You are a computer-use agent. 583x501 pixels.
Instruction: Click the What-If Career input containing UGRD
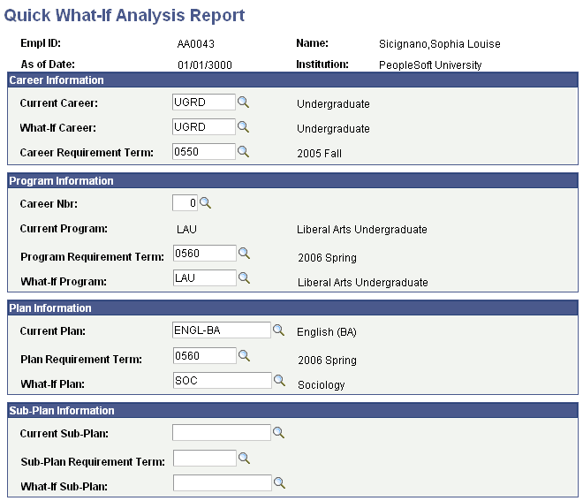click(x=204, y=127)
